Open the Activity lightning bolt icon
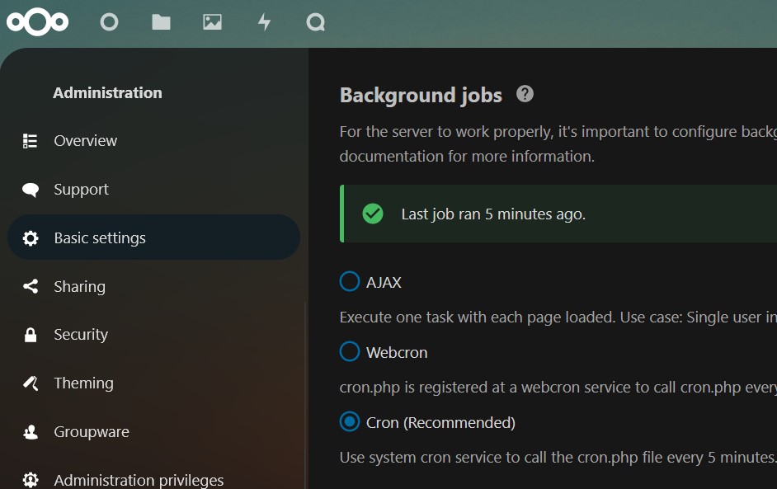The image size is (777, 489). point(264,22)
